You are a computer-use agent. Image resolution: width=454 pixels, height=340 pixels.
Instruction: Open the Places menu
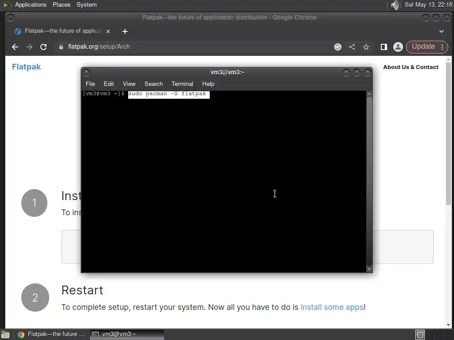point(61,4)
